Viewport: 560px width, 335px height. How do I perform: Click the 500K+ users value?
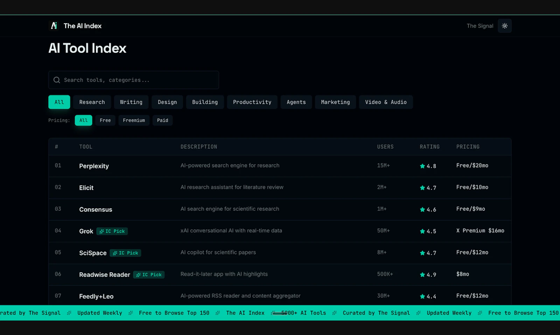click(x=385, y=274)
